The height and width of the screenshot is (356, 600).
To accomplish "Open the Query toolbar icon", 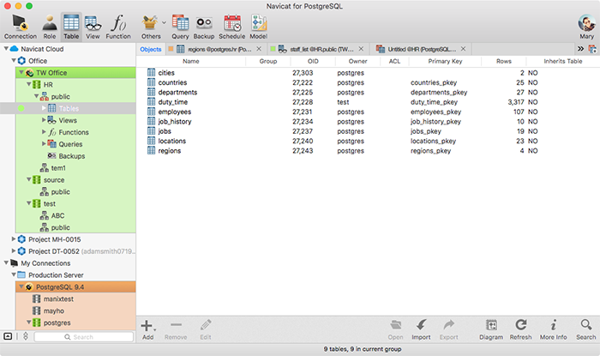I will [x=180, y=27].
